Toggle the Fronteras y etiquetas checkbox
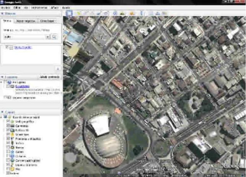The height and width of the screenshot is (177, 246). (x=8, y=139)
